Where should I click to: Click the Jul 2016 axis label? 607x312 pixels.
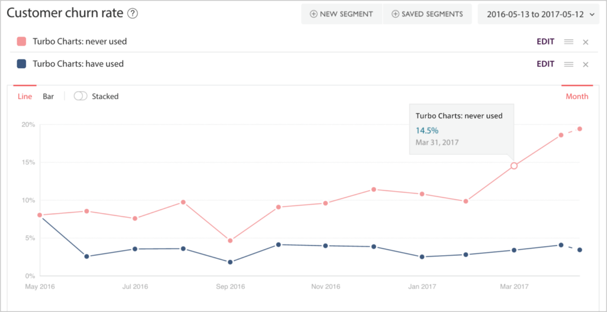pos(135,287)
